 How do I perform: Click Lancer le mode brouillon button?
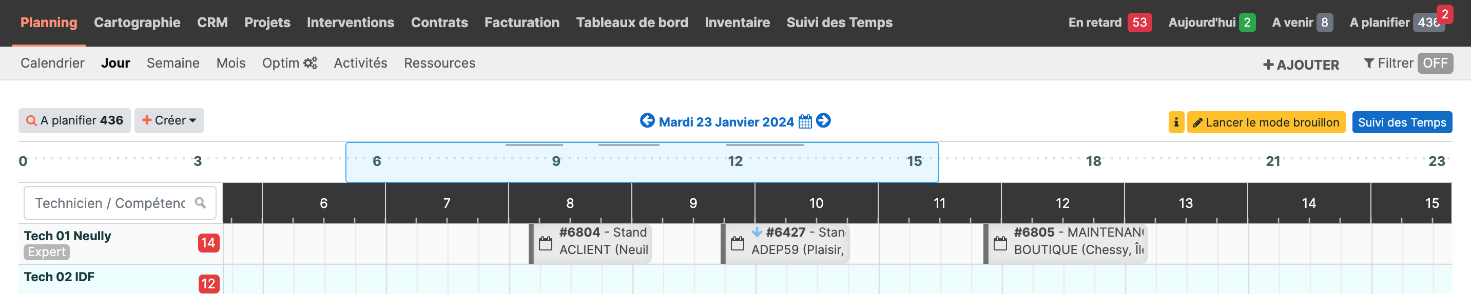pyautogui.click(x=1266, y=122)
